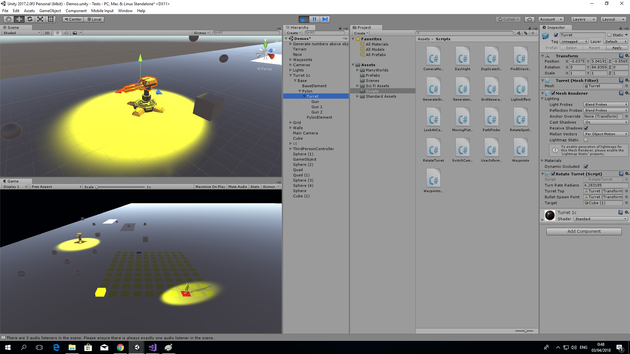Viewport: 630px width, 354px height.
Task: Select the Hand tool in toolbar
Action: click(x=9, y=19)
